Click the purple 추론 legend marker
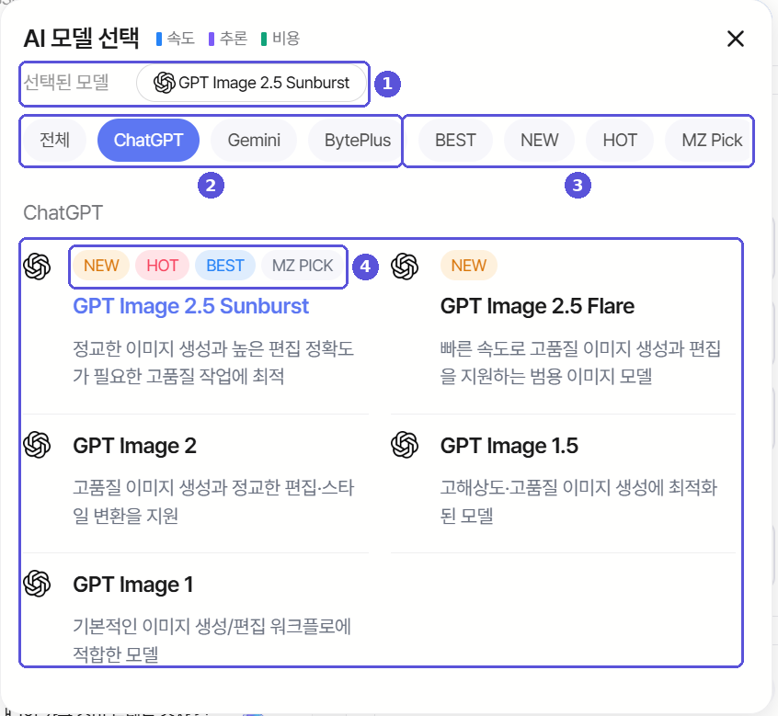Image resolution: width=778 pixels, height=716 pixels. click(x=212, y=39)
